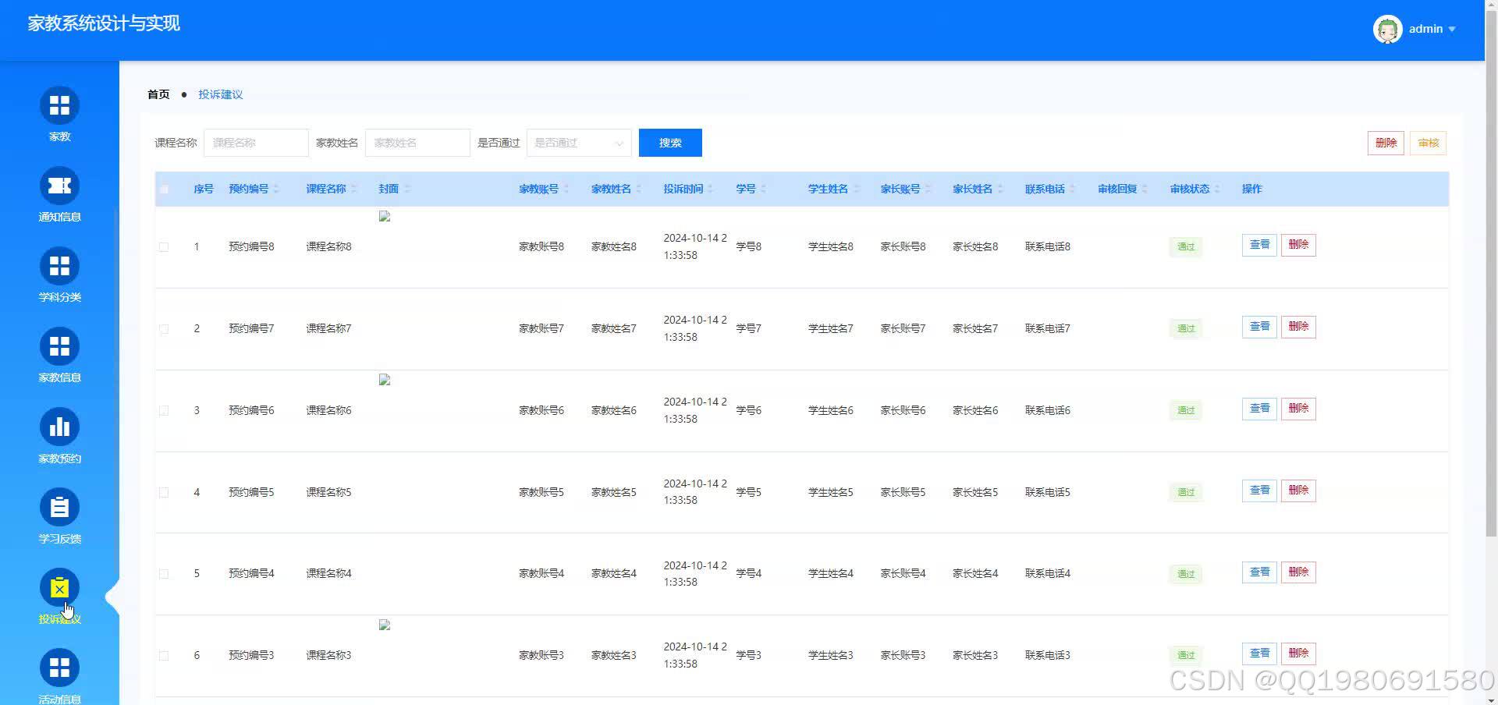Check the row for 预约编号7
This screenshot has width=1498, height=705.
pyautogui.click(x=164, y=328)
